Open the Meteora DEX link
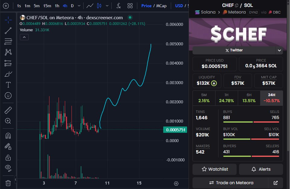 (x=234, y=12)
